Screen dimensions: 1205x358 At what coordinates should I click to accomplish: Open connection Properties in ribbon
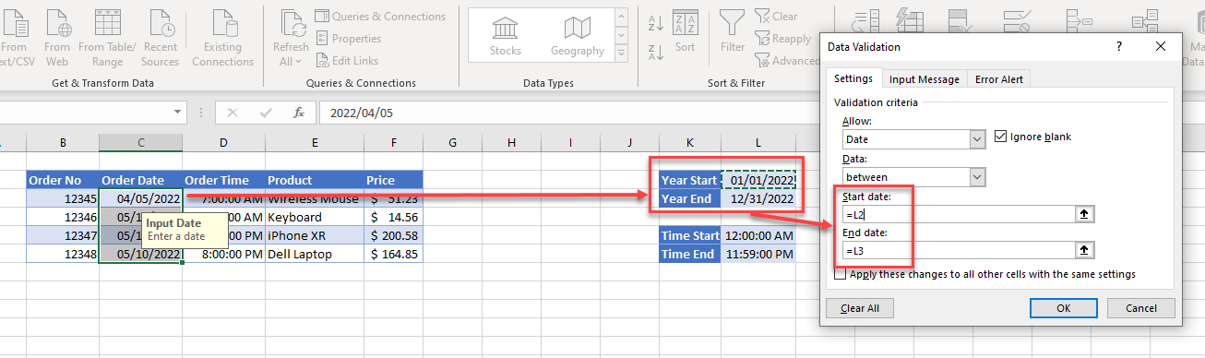[x=348, y=39]
